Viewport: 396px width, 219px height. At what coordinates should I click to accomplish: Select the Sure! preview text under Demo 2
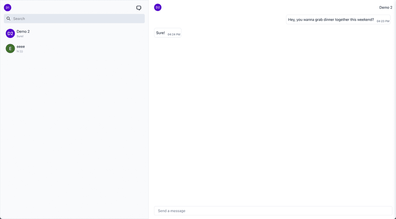click(20, 36)
